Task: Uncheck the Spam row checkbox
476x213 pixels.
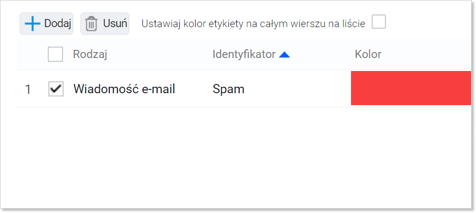Action: click(x=56, y=89)
